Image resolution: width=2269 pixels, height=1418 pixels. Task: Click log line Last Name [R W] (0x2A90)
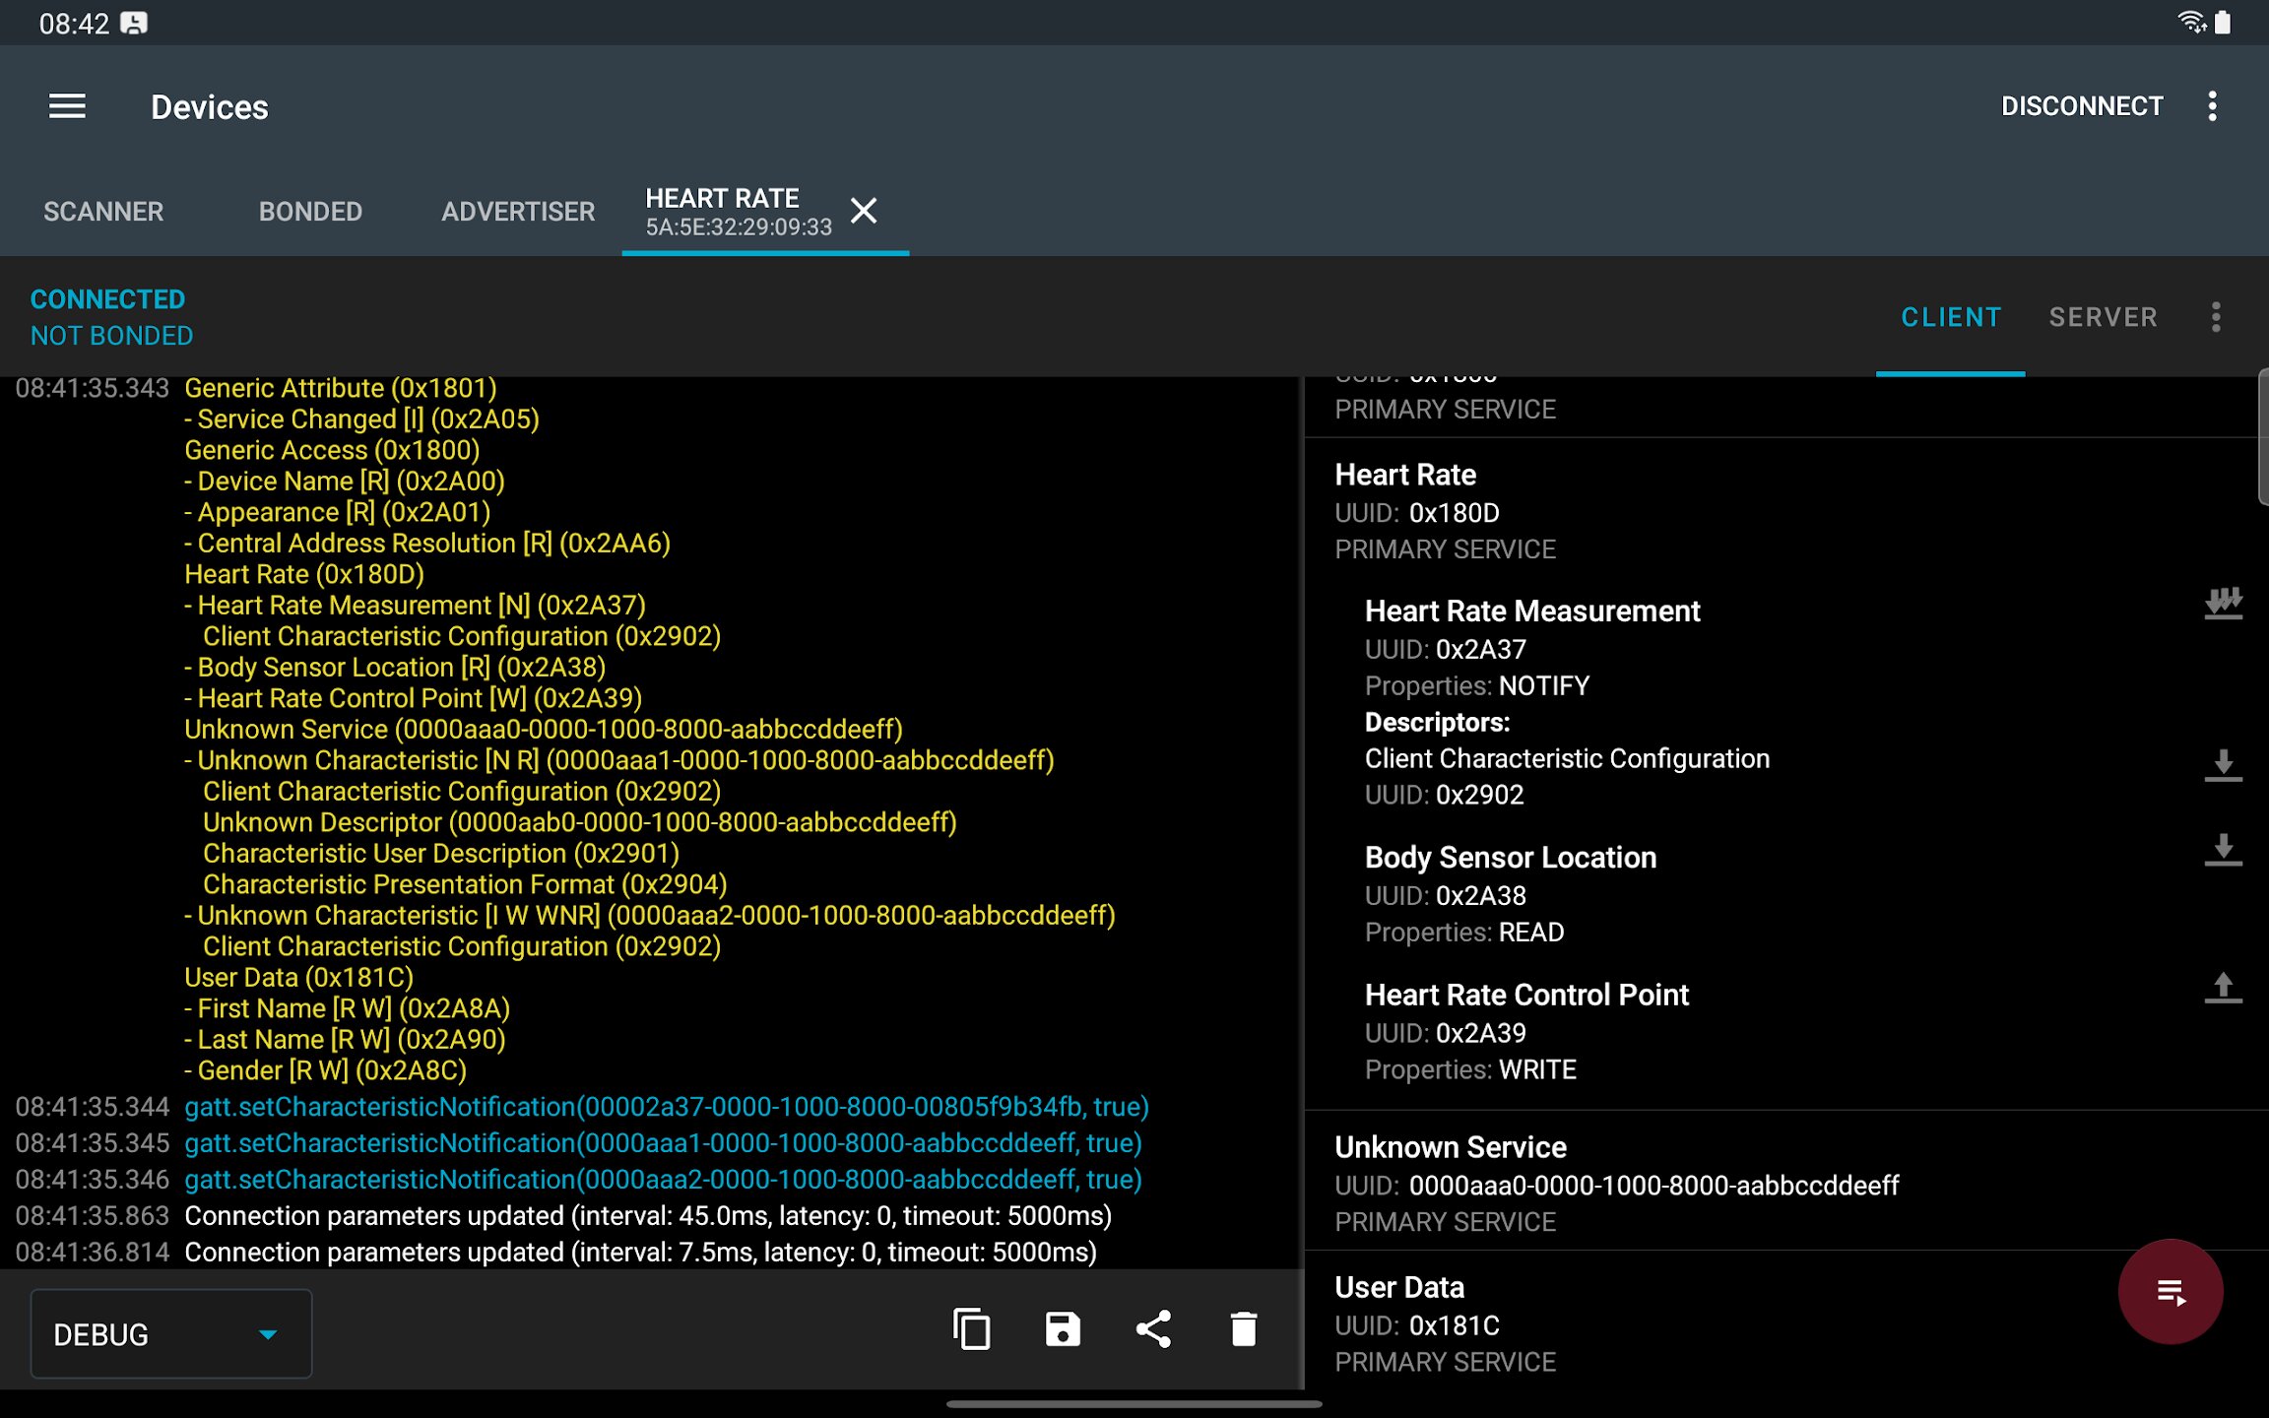(x=345, y=1040)
